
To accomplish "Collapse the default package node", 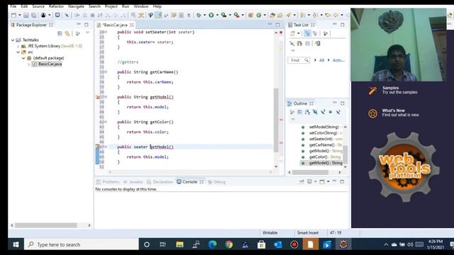I will 23,58.
